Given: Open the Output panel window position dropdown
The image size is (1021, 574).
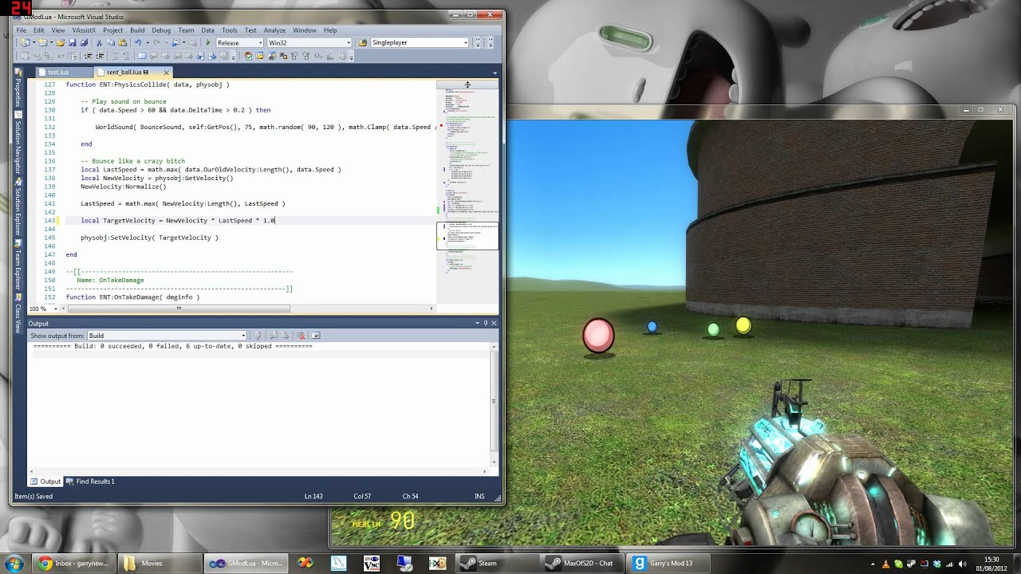Looking at the screenshot, I should click(477, 323).
